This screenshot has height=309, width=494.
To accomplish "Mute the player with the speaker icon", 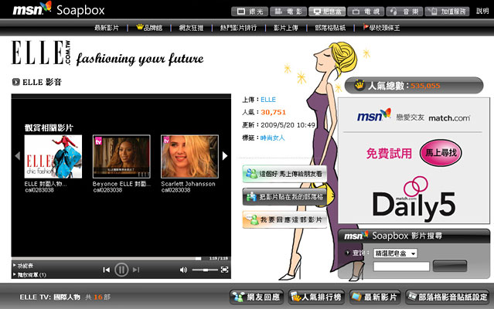I will pos(183,270).
